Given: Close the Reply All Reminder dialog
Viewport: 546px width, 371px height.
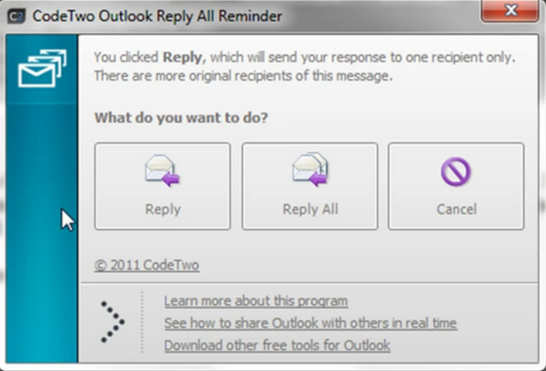Looking at the screenshot, I should coord(510,11).
